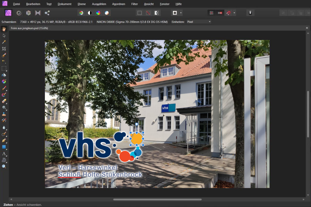This screenshot has height=207, width=311.
Task: Open the Filter menu
Action: [134, 4]
